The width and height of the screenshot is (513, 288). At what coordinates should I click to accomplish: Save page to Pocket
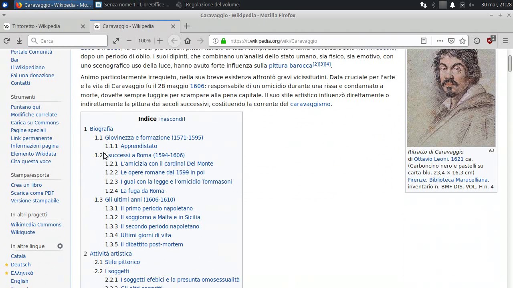[451, 41]
